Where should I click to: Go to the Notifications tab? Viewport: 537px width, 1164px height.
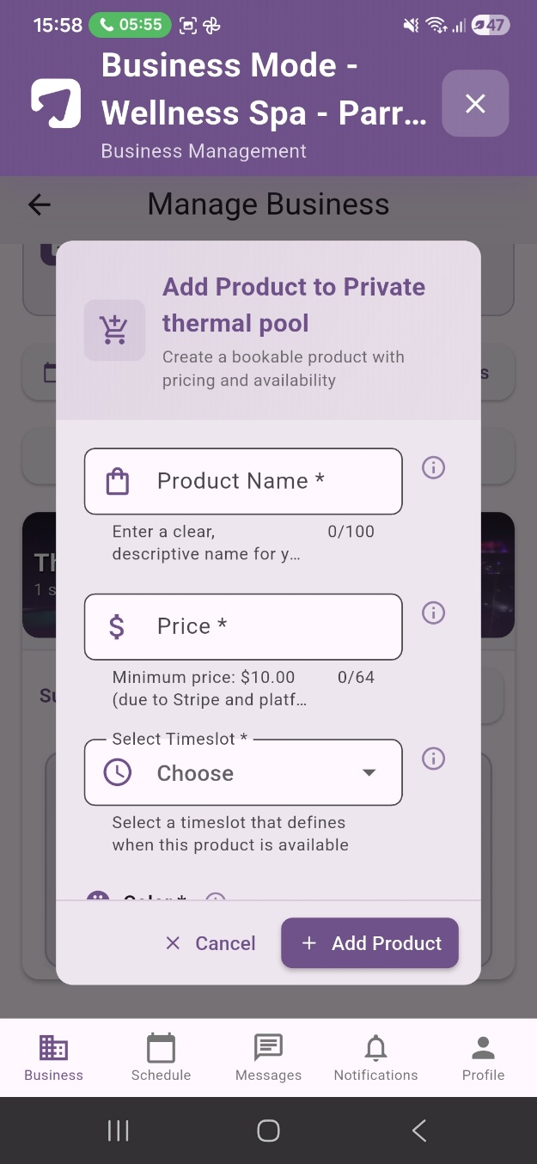pos(375,1057)
